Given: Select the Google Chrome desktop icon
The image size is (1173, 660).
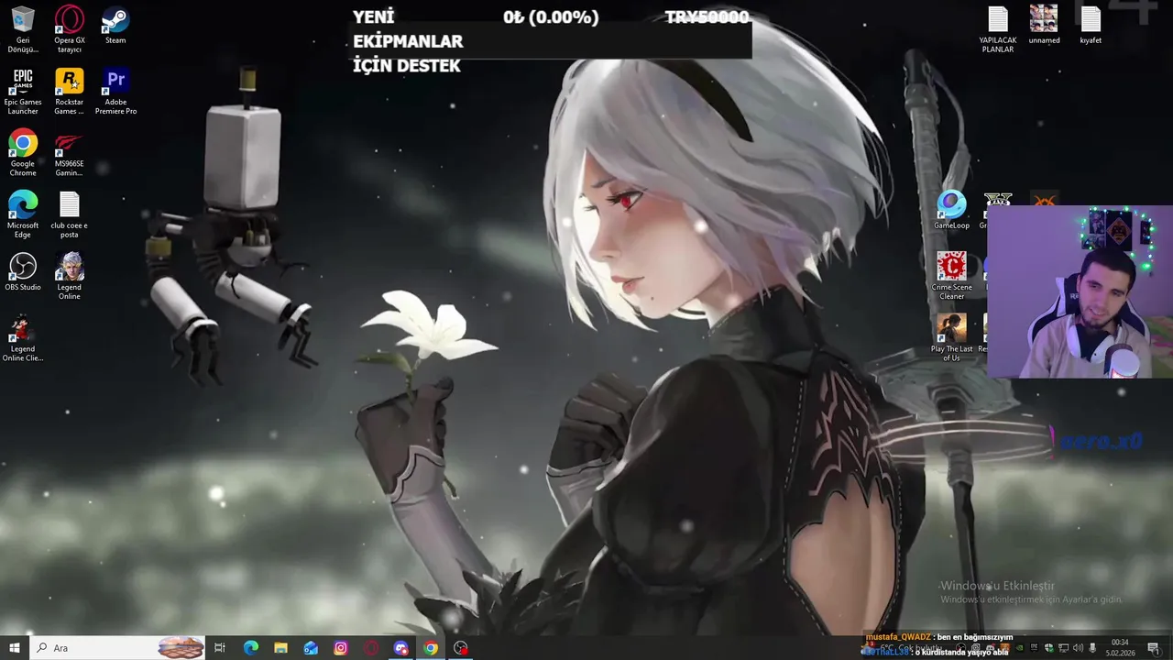Looking at the screenshot, I should 23,152.
